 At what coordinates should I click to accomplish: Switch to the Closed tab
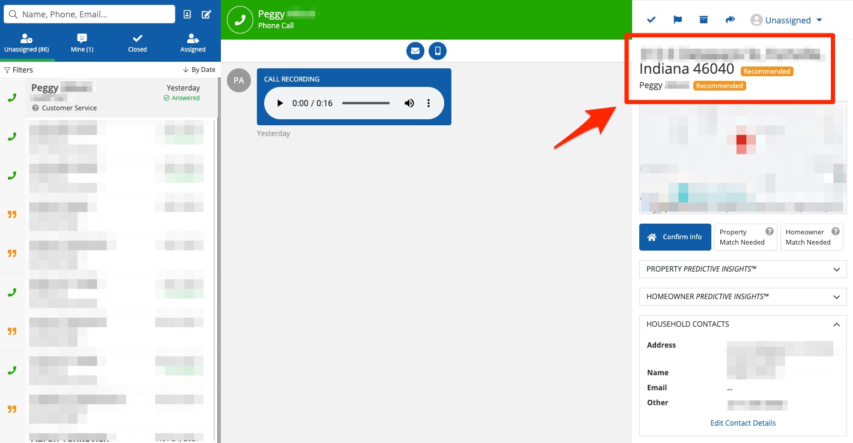click(x=137, y=43)
